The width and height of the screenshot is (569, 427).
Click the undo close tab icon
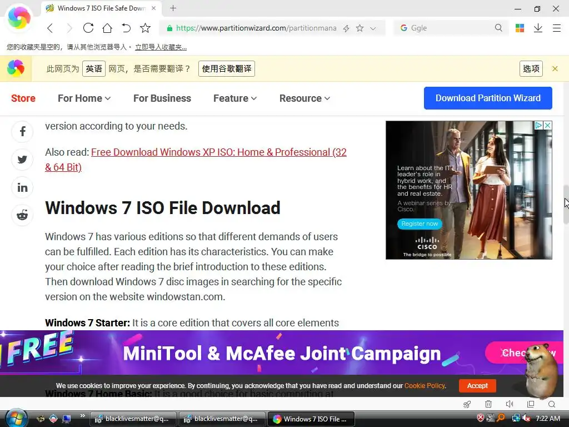point(126,28)
